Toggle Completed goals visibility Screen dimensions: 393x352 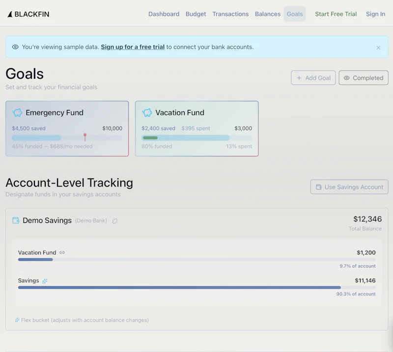coord(364,78)
